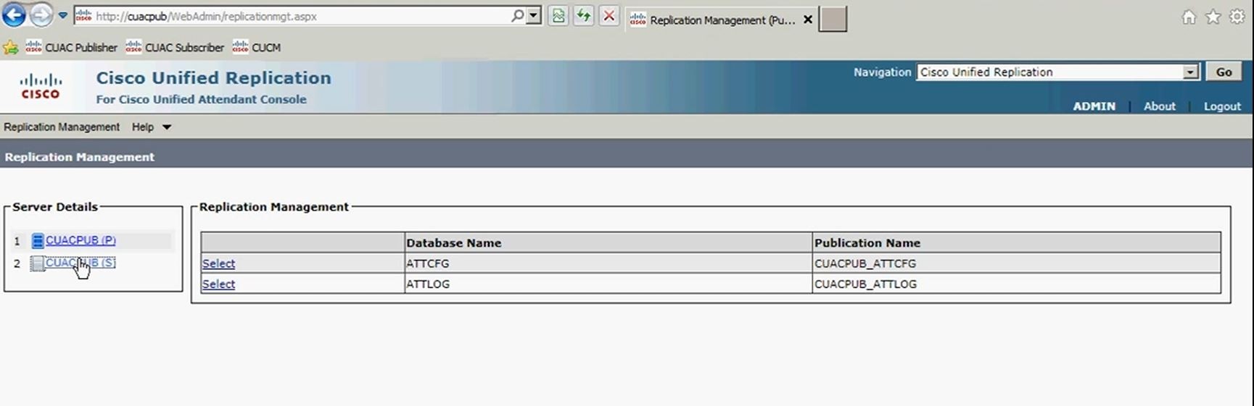Viewport: 1254px width, 406px height.
Task: Click the subscriber server icon beside CUACSUB (S)
Action: [37, 263]
